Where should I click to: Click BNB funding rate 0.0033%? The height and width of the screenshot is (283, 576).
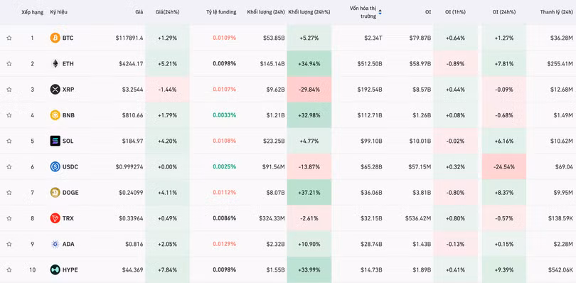(225, 115)
